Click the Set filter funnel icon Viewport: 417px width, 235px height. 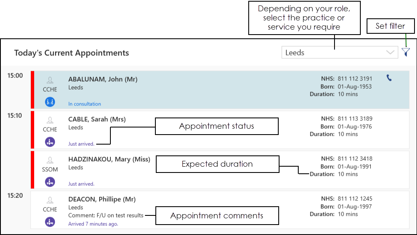[405, 52]
